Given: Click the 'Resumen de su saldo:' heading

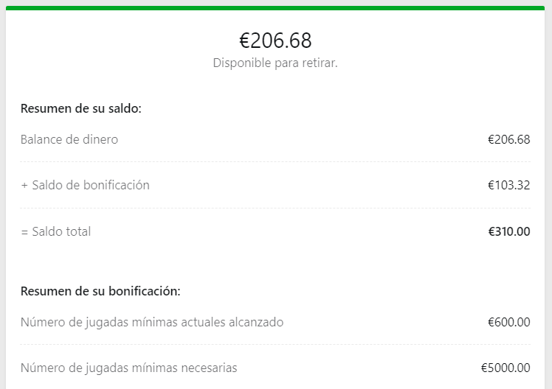Looking at the screenshot, I should [x=81, y=108].
